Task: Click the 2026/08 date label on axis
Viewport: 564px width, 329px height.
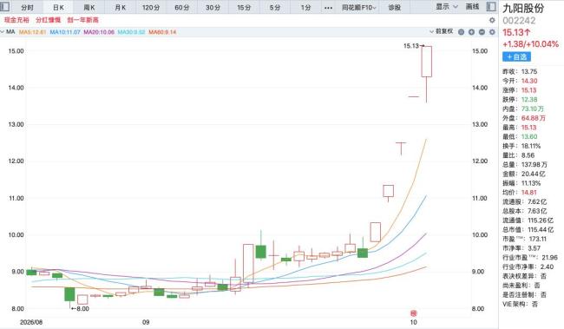Action: pyautogui.click(x=31, y=322)
